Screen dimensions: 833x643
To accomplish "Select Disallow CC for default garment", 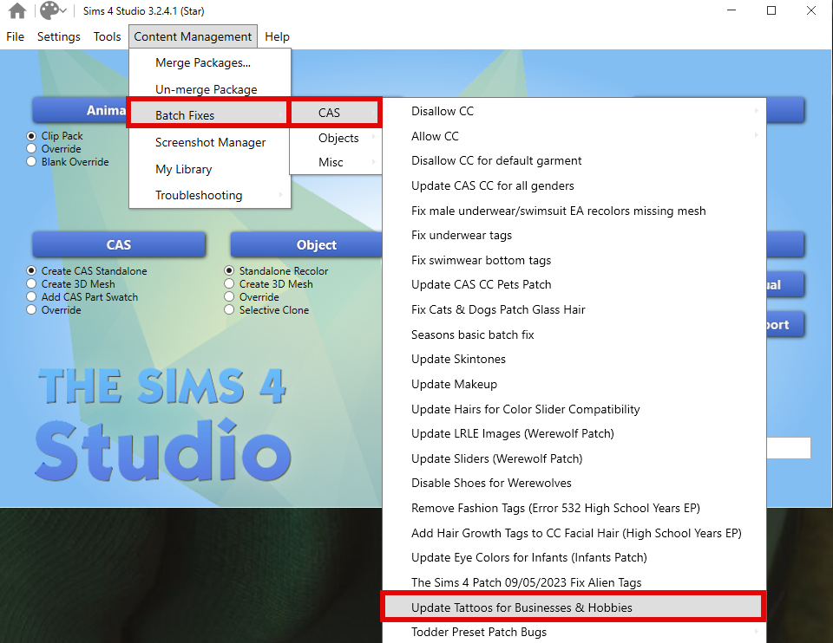I will point(574,161).
